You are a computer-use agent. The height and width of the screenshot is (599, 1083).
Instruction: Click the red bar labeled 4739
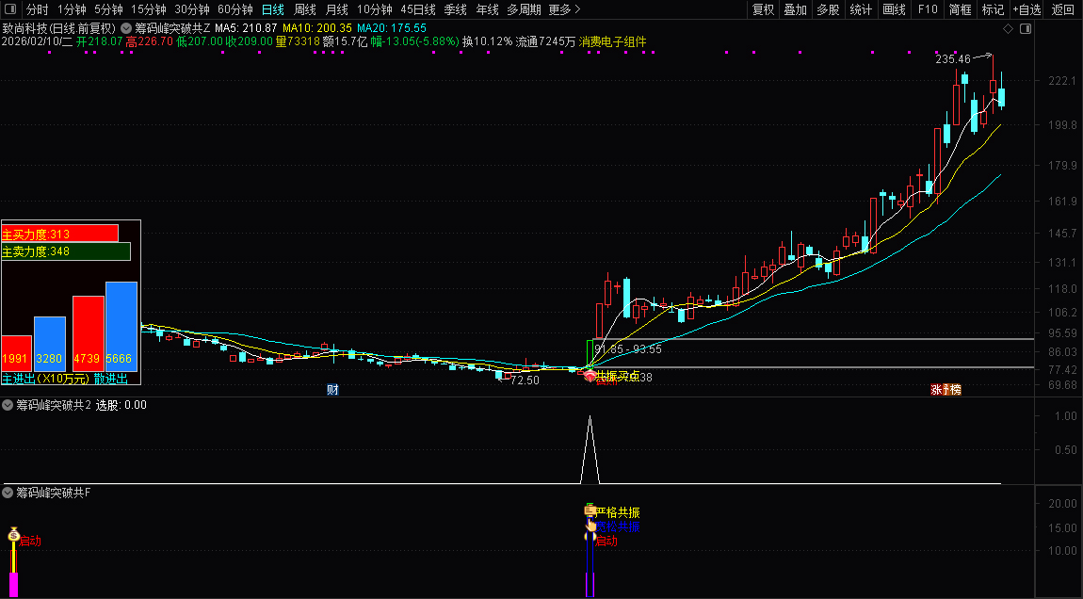(x=89, y=333)
